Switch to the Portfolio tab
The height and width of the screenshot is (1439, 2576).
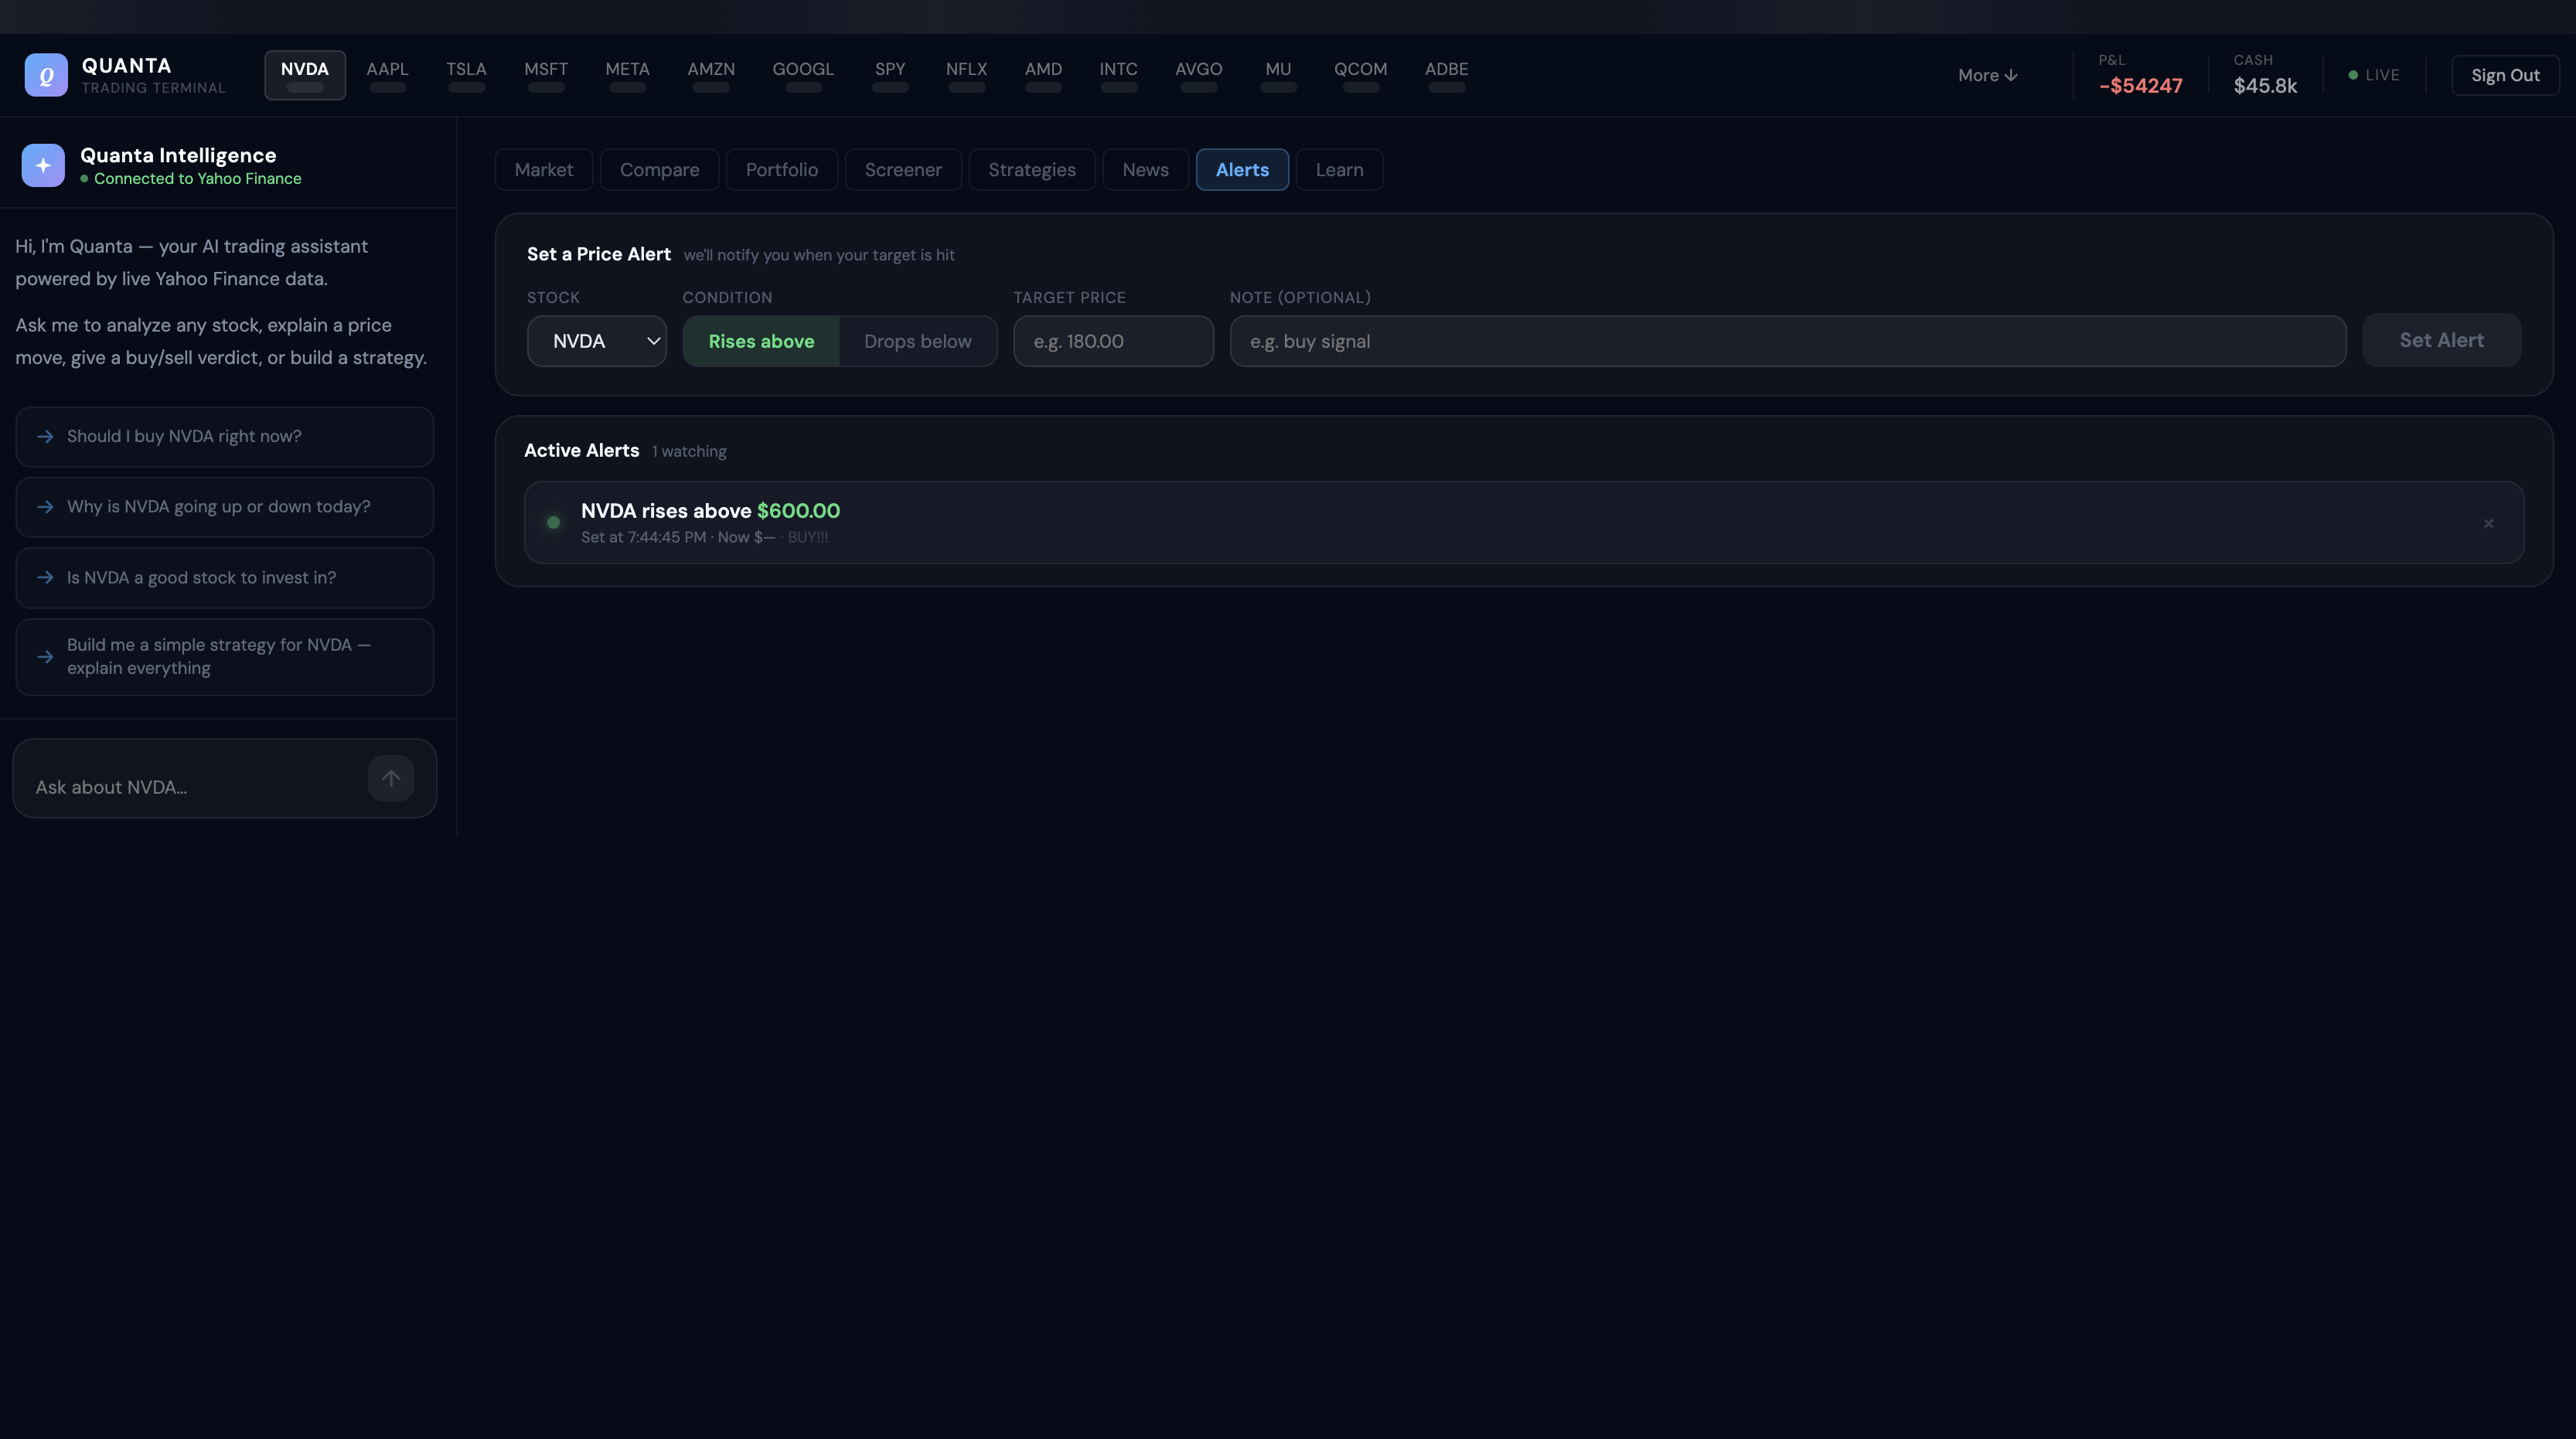pyautogui.click(x=781, y=170)
